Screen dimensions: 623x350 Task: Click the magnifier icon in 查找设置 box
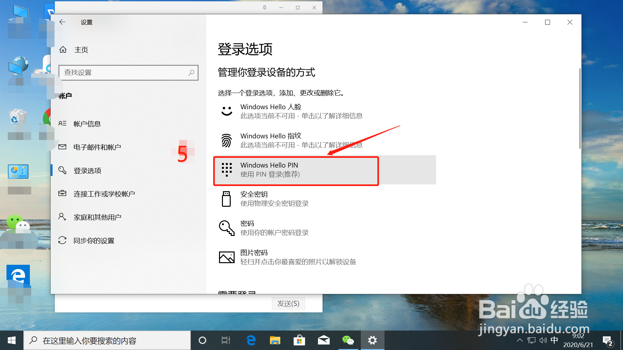pyautogui.click(x=191, y=73)
